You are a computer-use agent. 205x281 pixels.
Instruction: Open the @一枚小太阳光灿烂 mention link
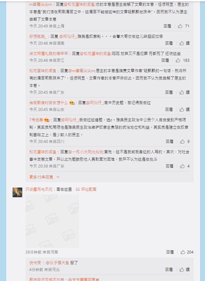(86, 152)
